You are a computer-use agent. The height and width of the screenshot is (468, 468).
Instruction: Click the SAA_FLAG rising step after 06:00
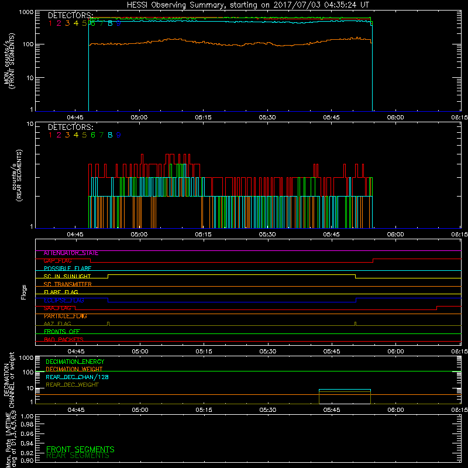click(436, 308)
